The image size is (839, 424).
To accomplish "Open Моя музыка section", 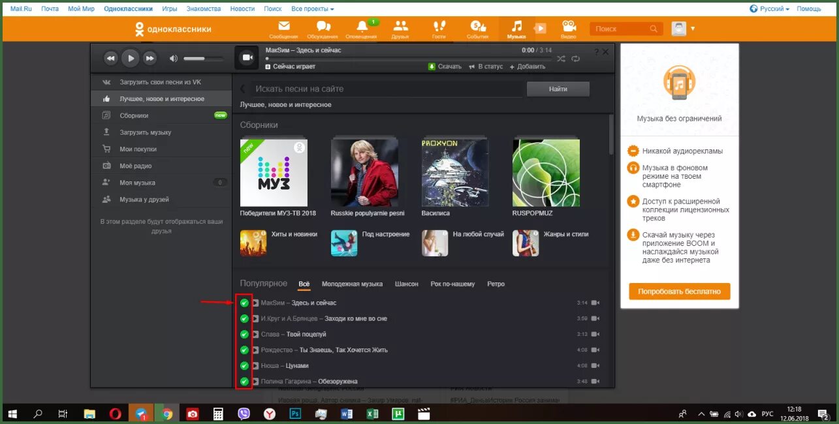I will pyautogui.click(x=161, y=183).
